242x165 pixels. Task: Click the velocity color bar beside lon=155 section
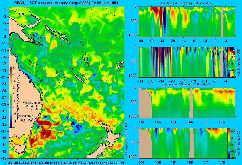[x=229, y=62]
